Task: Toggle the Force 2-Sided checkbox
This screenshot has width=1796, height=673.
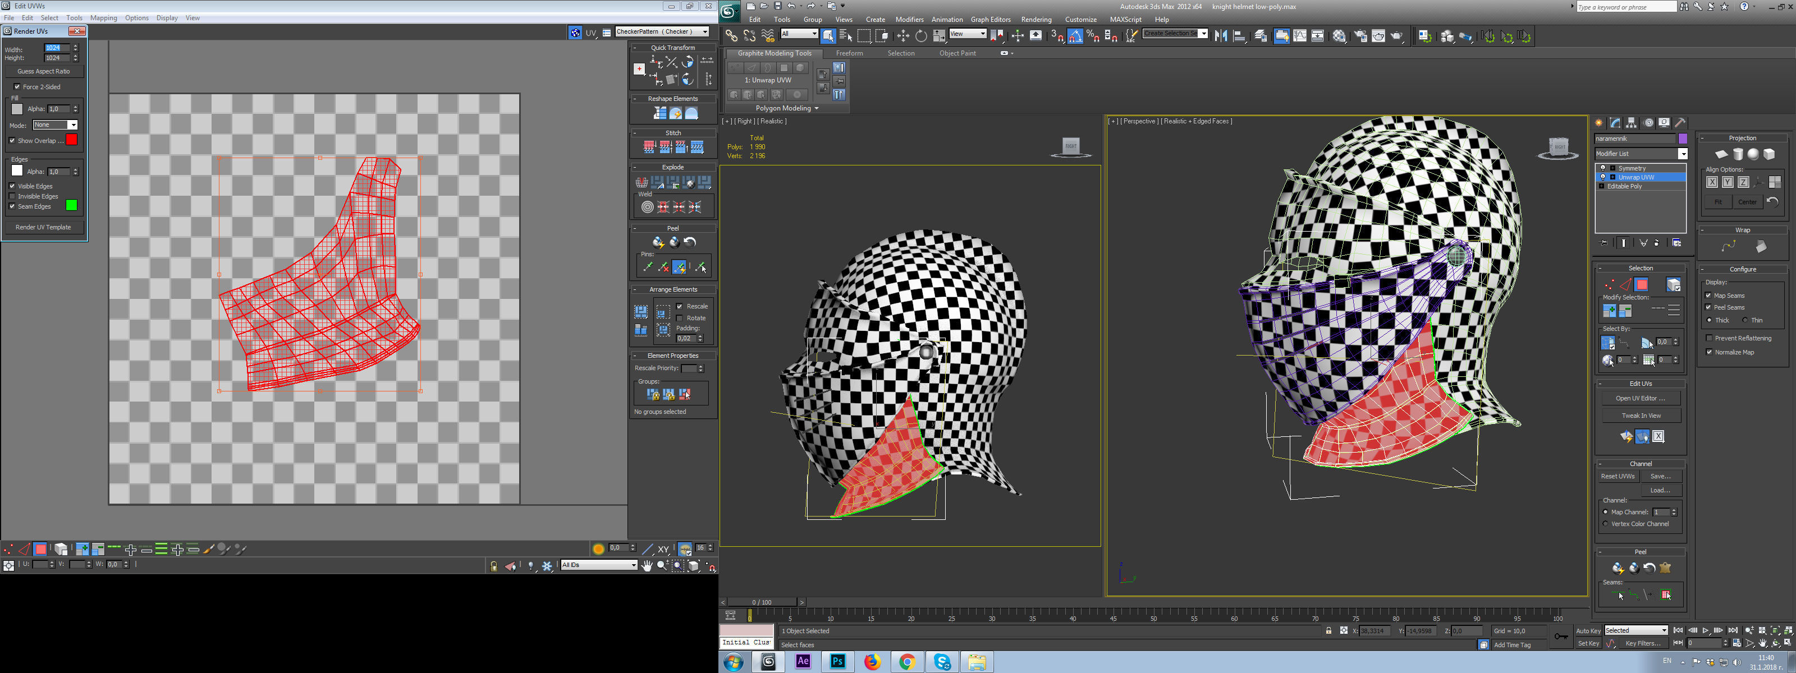Action: 17,87
